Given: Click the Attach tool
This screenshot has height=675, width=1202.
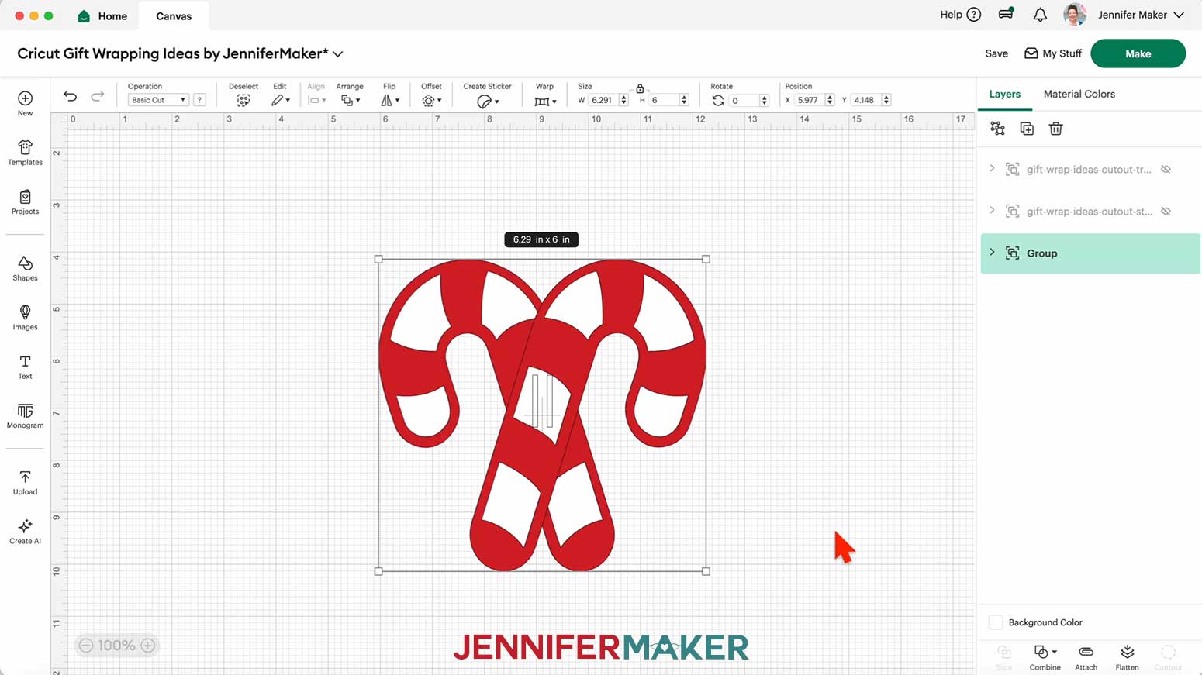Looking at the screenshot, I should point(1086,657).
